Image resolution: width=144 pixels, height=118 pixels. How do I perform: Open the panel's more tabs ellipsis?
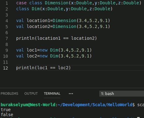click(71, 94)
